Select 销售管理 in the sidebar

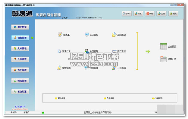pyautogui.click(x=20, y=38)
